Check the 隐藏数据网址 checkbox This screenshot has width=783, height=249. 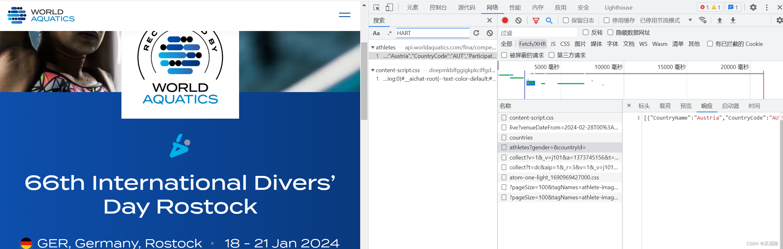pos(610,32)
